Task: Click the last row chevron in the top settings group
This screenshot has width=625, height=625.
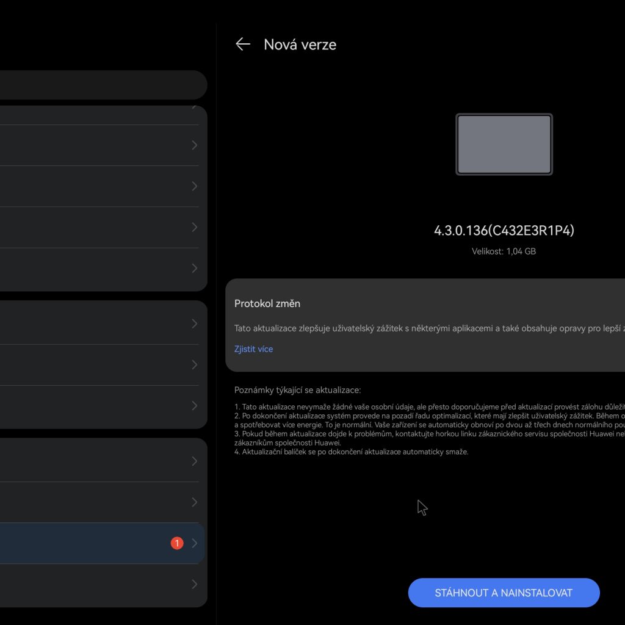Action: point(195,269)
